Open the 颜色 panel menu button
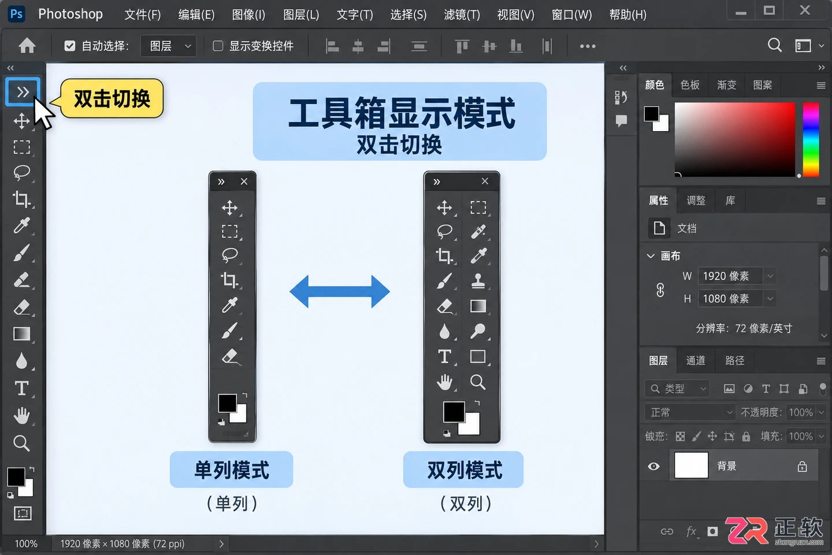 (x=821, y=86)
